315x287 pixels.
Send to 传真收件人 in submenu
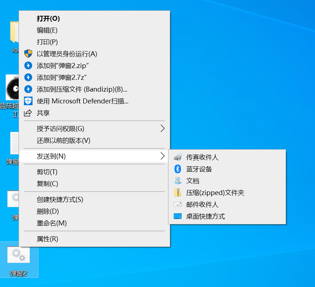227,157
